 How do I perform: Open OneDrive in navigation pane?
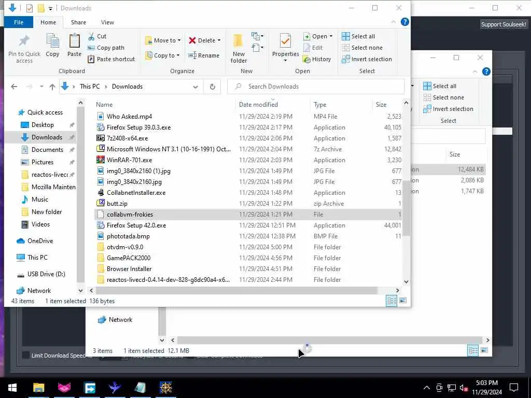(x=35, y=241)
